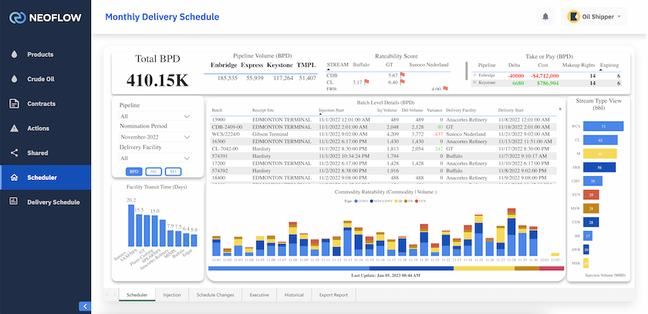
Task: Toggle SR legend filter
Action: (398, 201)
